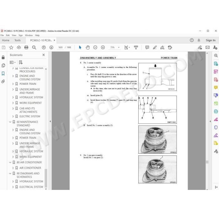The height and width of the screenshot is (219, 219).
Task: Click the bookmarks panel scrollbar thumb
Action: (x=46, y=178)
